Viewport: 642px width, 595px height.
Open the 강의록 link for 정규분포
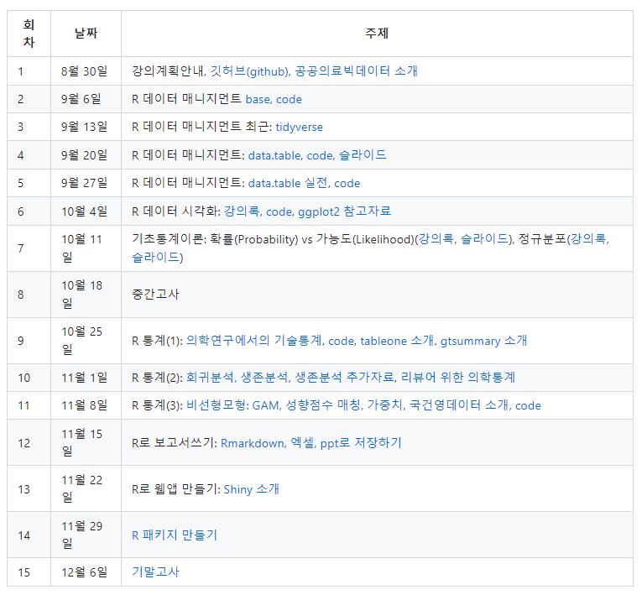[588, 239]
